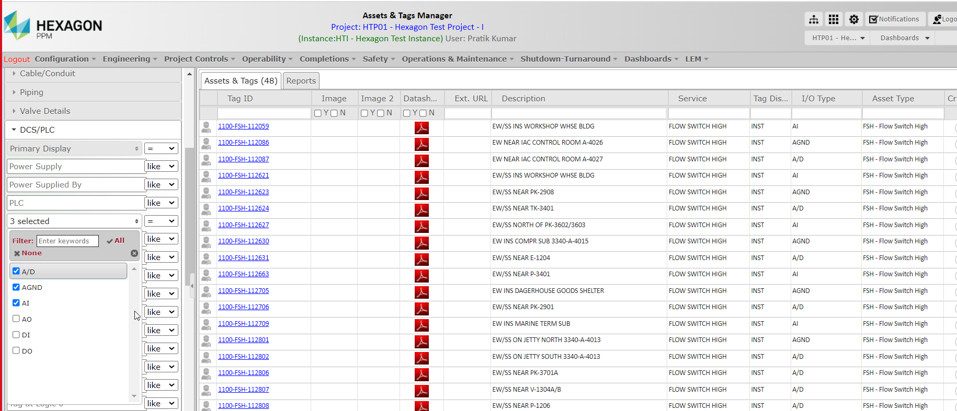Screen dimensions: 957x411
Task: Click user icon beside 1100-FSH-112806
Action: [x=207, y=373]
